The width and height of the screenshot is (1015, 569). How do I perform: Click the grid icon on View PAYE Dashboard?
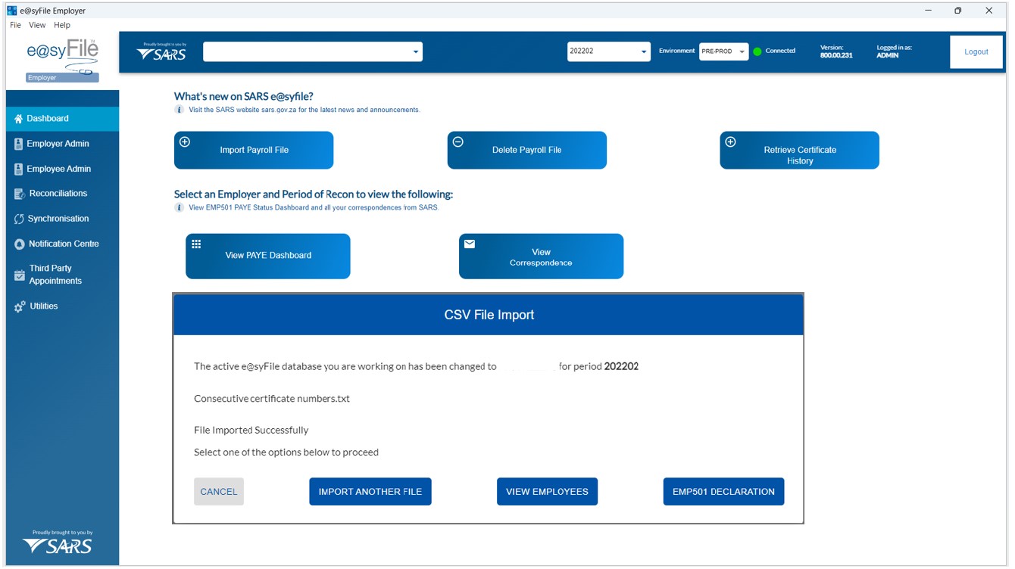point(196,244)
